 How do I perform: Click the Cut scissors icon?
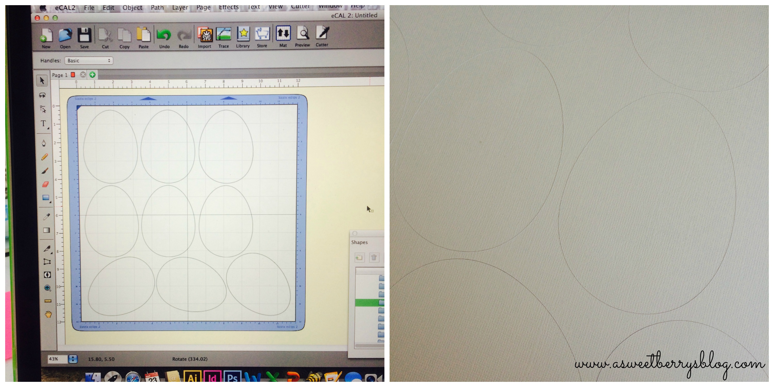pos(105,35)
